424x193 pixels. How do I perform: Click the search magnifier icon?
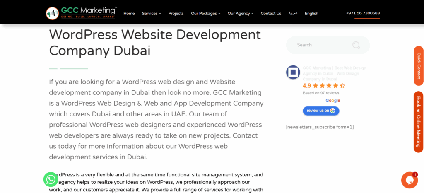[356, 45]
